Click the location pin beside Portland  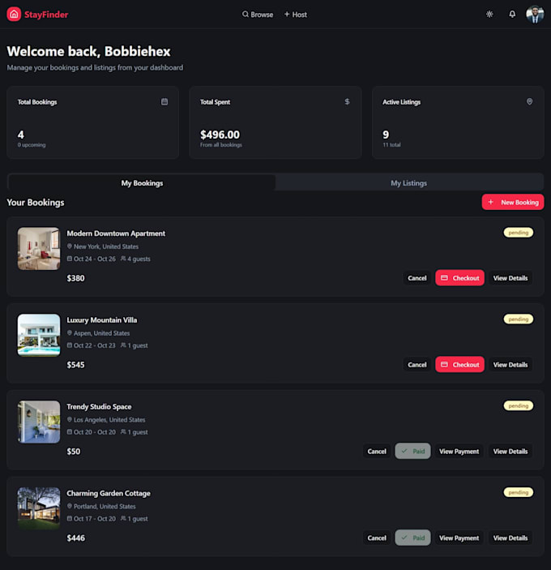click(70, 506)
